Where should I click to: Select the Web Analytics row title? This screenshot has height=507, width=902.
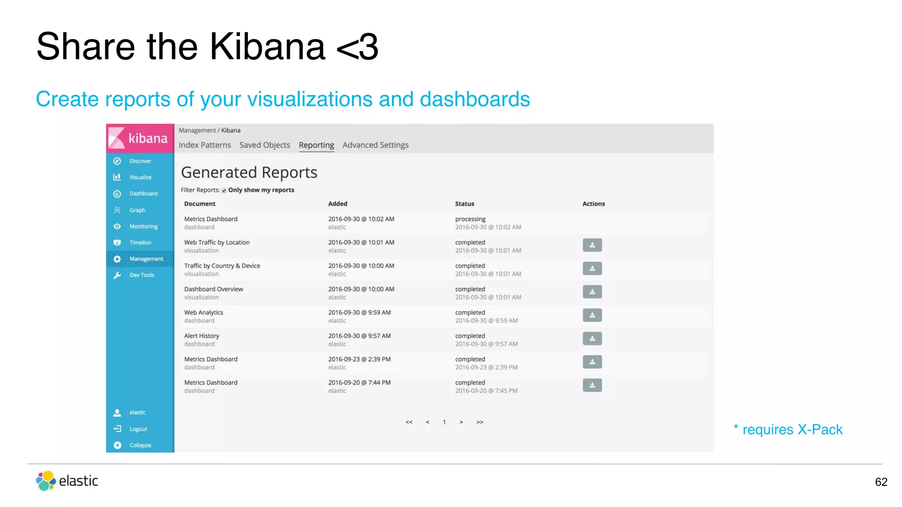pyautogui.click(x=203, y=312)
